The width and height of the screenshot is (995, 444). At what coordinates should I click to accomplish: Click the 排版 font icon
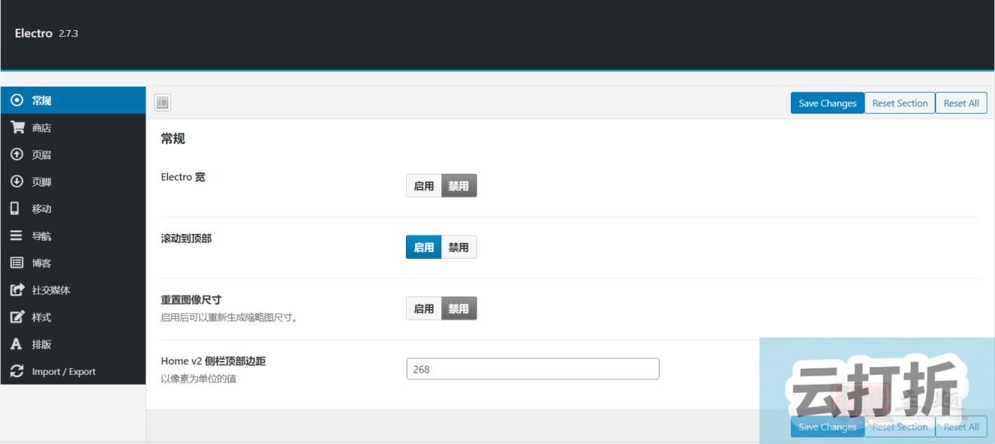(16, 345)
